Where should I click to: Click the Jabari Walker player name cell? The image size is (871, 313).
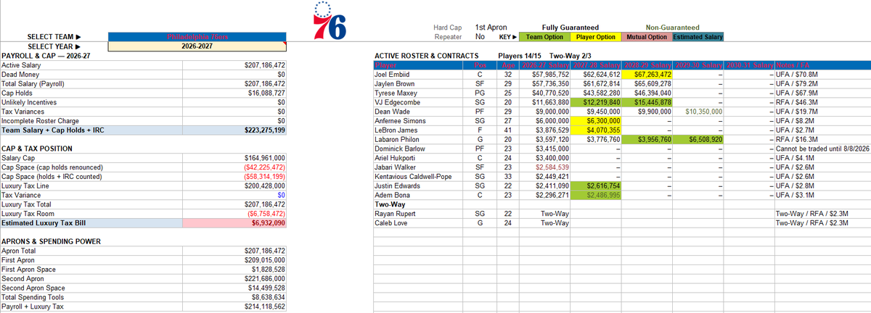[x=417, y=167]
